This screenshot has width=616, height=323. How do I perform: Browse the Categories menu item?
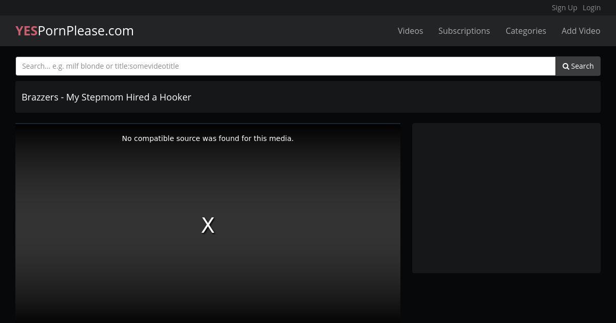526,31
